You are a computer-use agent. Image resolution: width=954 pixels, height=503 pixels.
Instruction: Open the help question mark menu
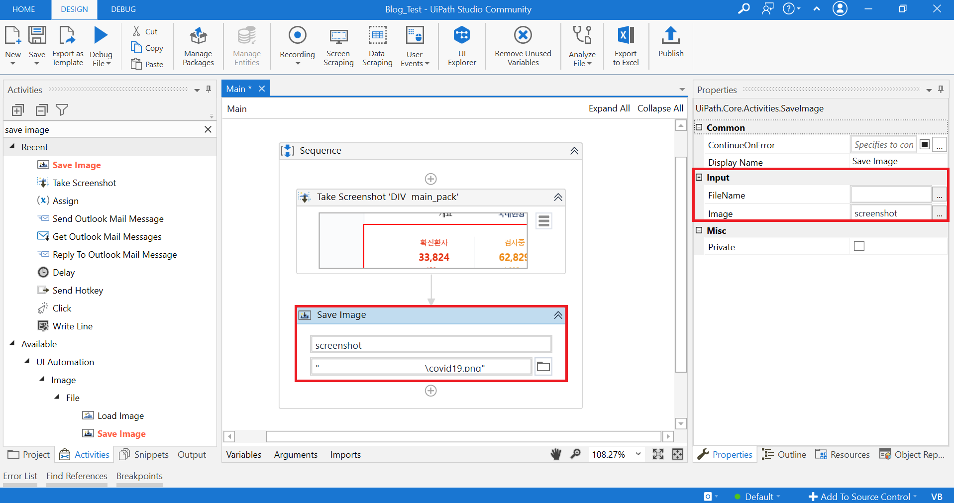point(791,9)
